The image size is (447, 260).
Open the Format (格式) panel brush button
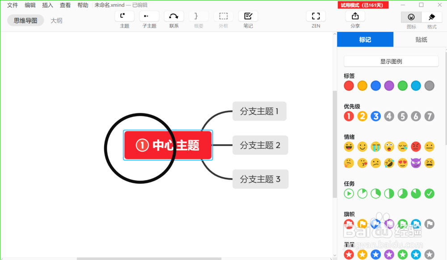[432, 17]
